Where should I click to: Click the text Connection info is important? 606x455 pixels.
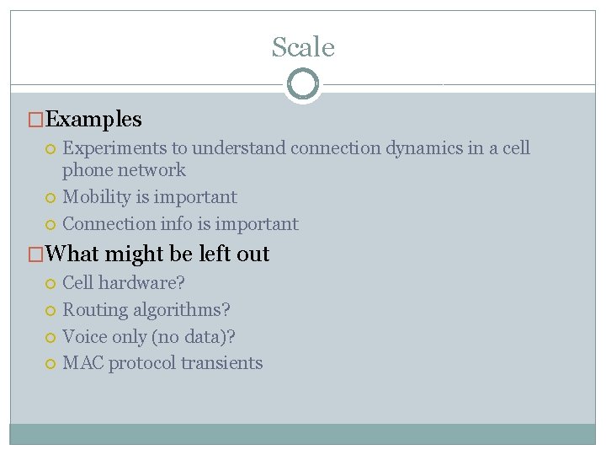pyautogui.click(x=180, y=224)
